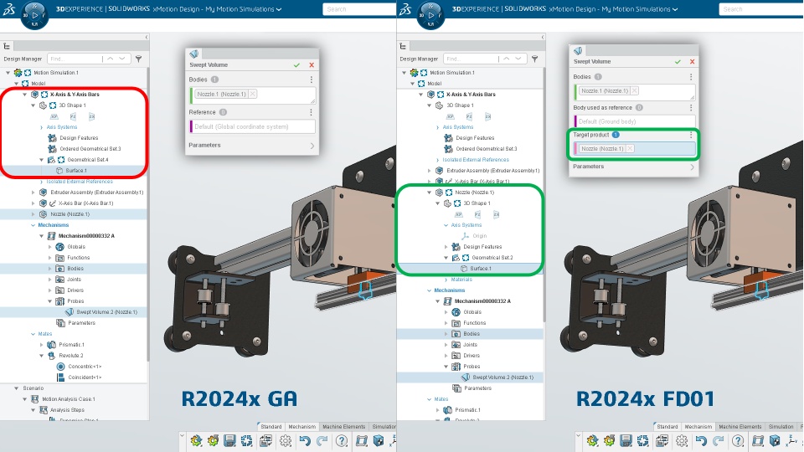The height and width of the screenshot is (452, 804).
Task: Confirm left GA Swept Volume with green check
Action: pyautogui.click(x=296, y=65)
